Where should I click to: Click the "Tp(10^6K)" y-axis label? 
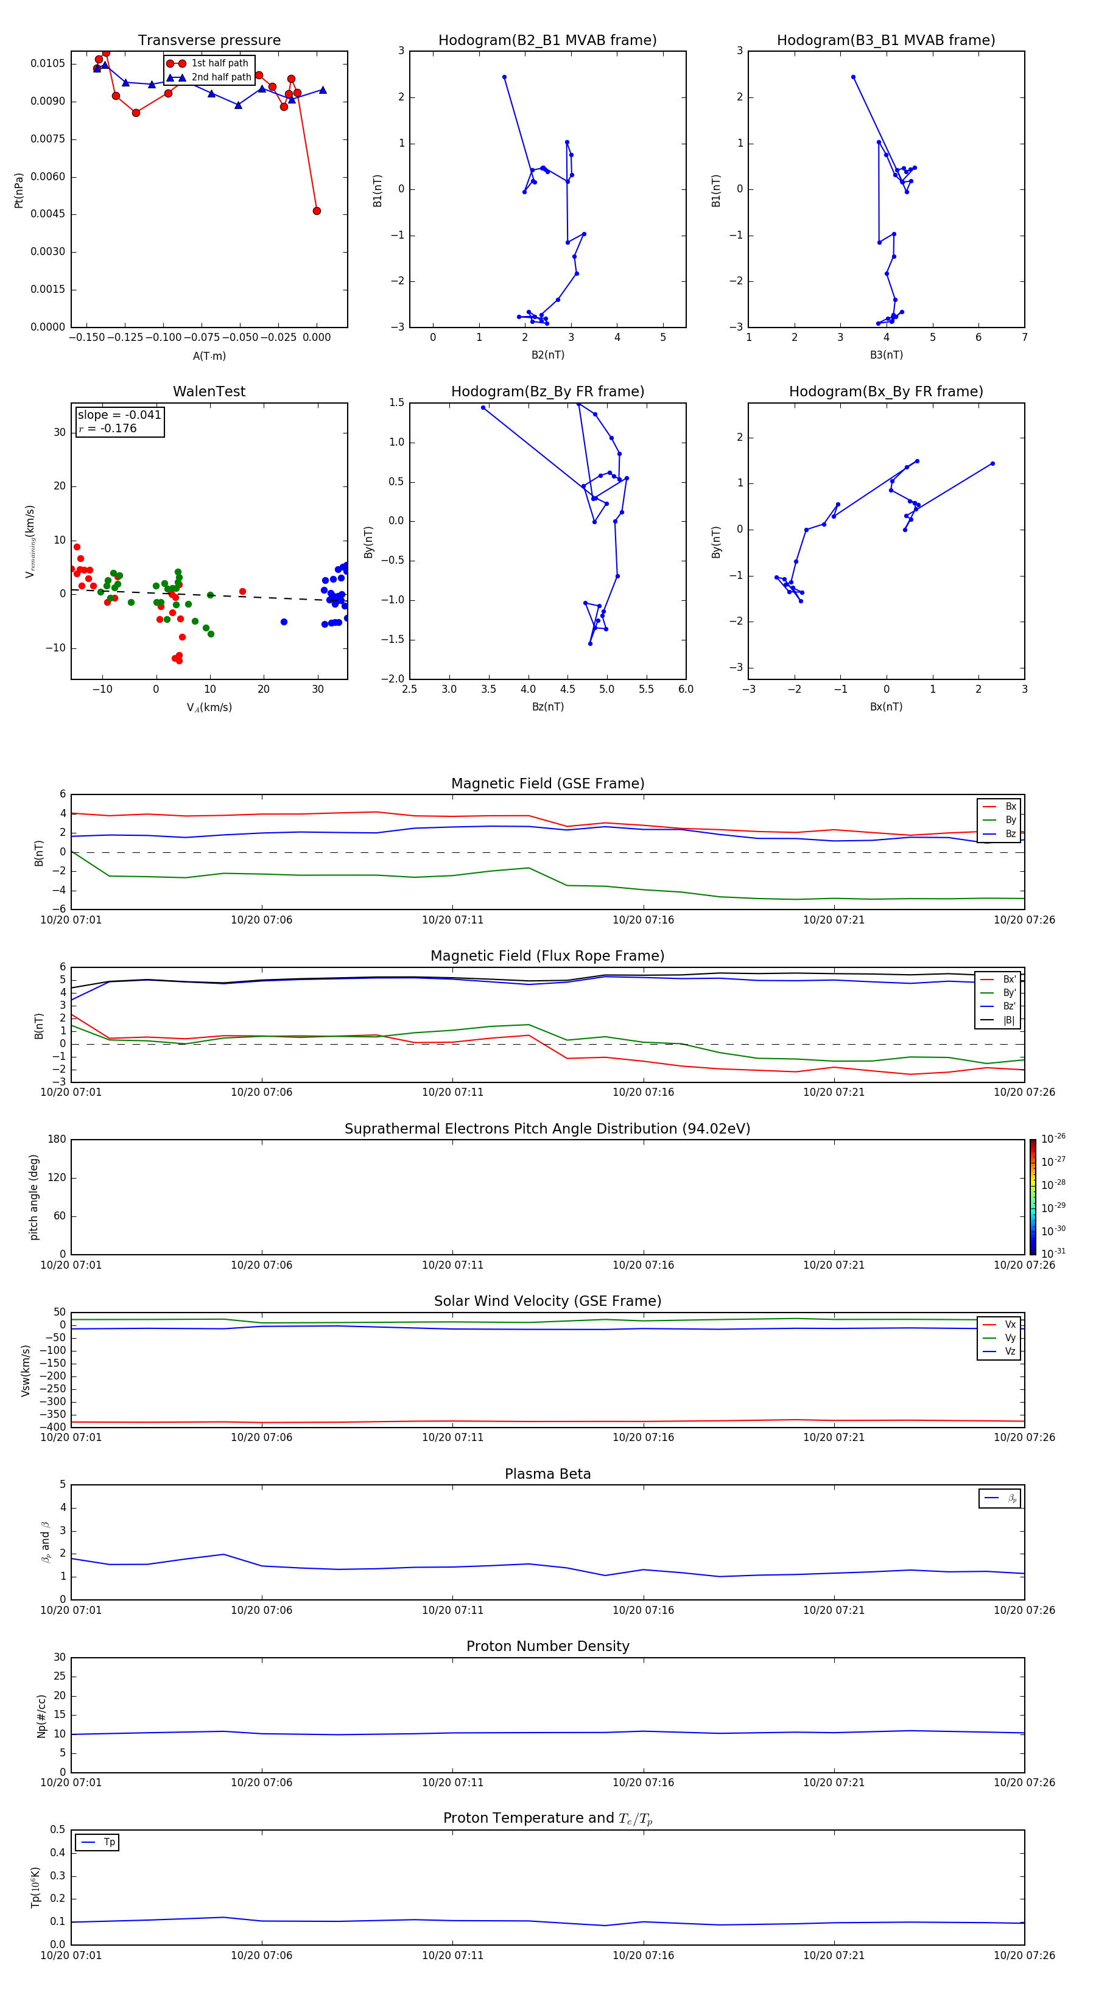35,1887
